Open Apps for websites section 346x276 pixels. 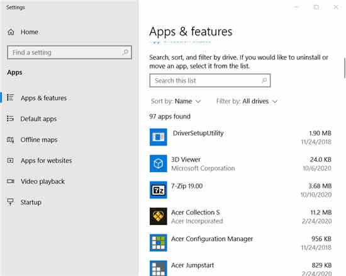pyautogui.click(x=47, y=161)
